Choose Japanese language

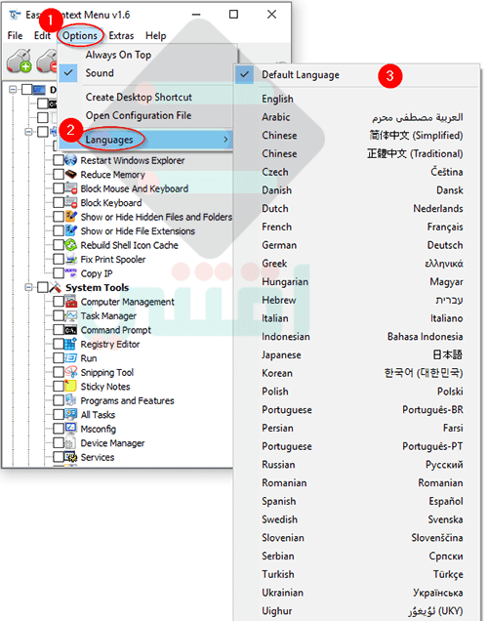tap(357, 354)
